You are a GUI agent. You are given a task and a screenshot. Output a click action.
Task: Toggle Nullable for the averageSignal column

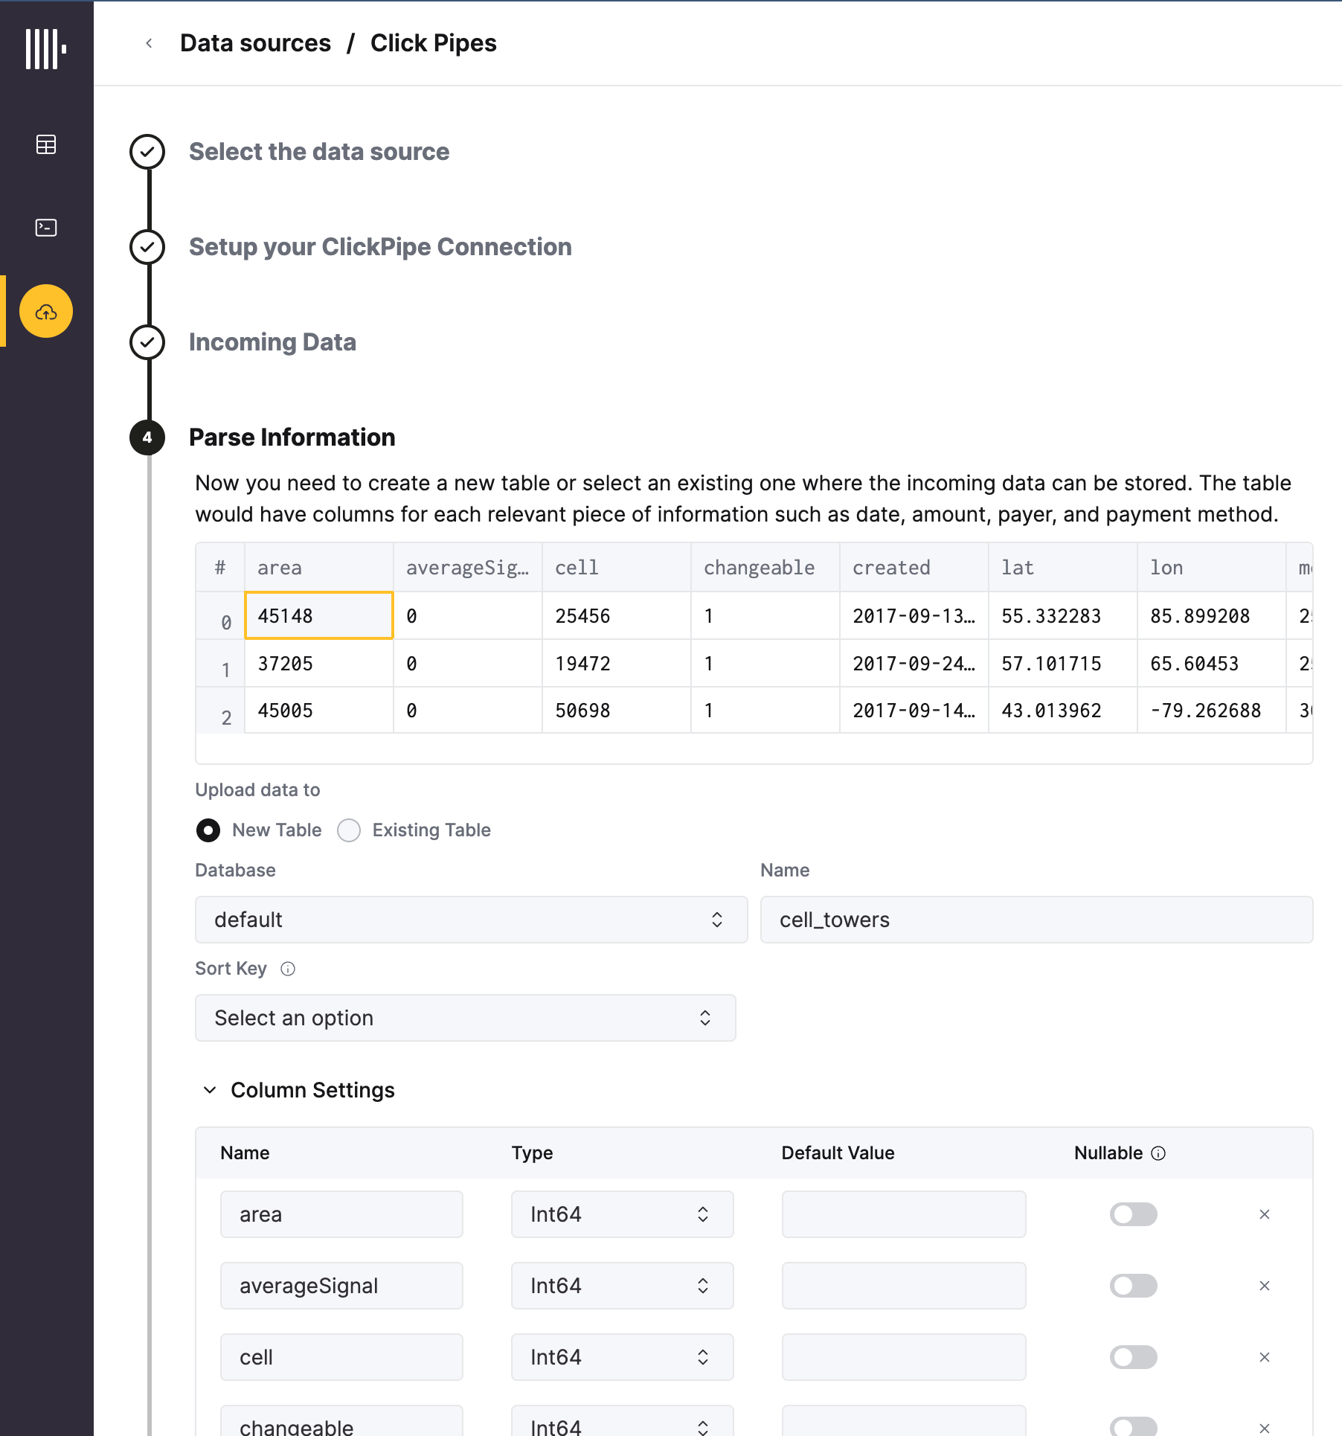point(1134,1286)
